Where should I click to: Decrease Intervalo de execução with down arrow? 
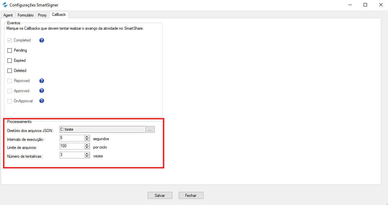[x=87, y=139]
